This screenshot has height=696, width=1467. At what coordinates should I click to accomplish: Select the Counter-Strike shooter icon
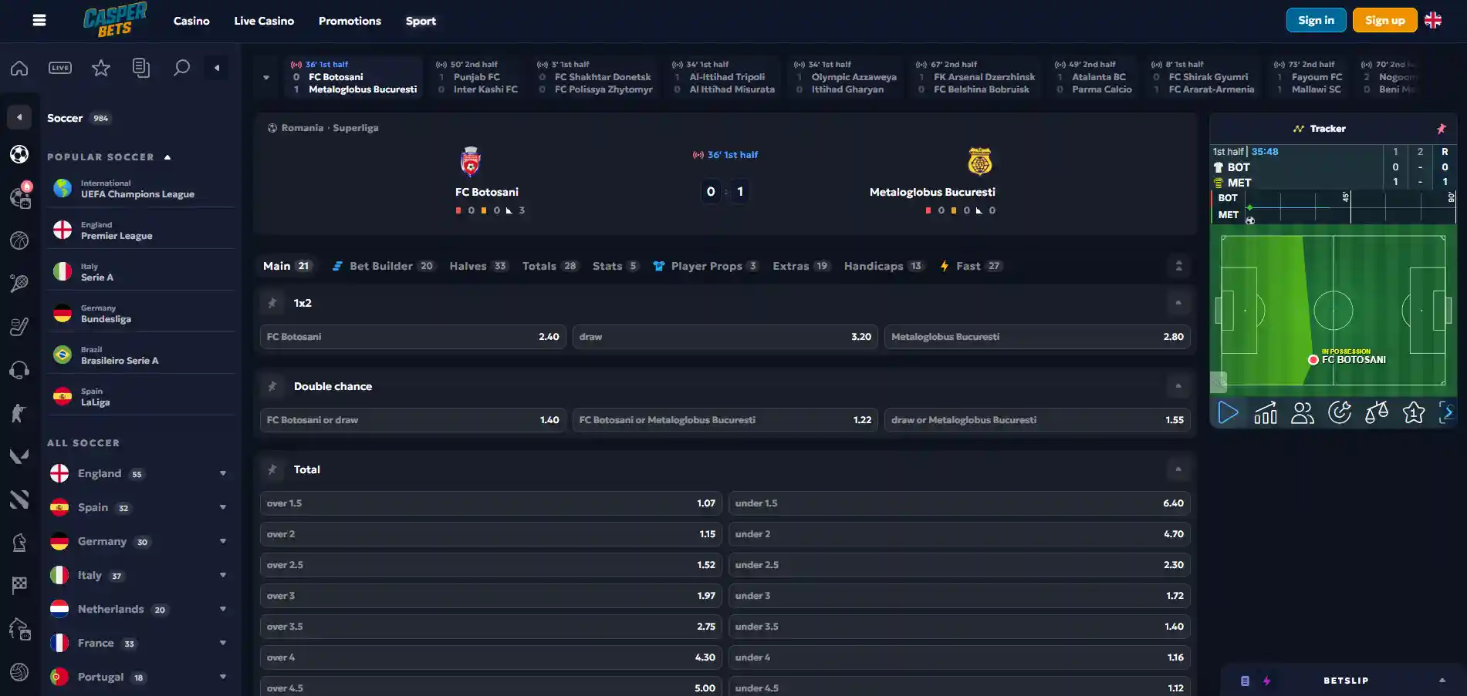point(19,413)
